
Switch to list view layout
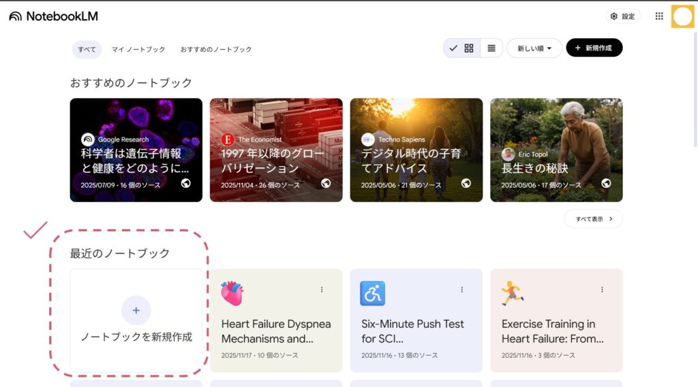coord(491,48)
